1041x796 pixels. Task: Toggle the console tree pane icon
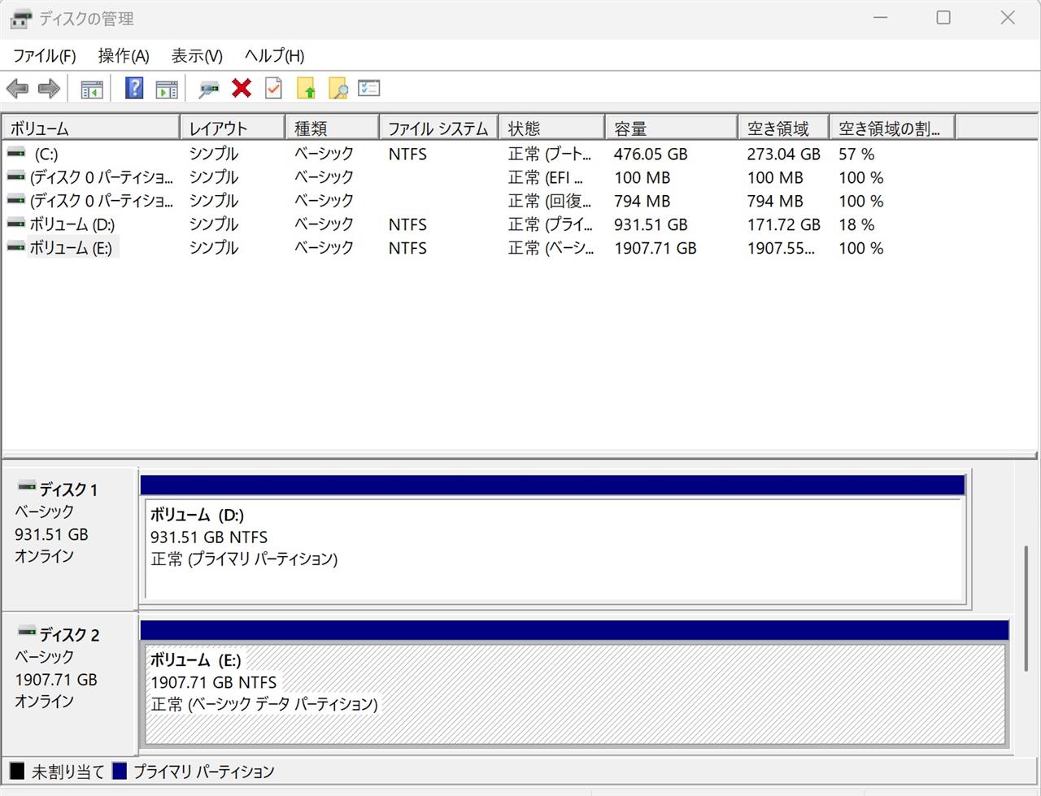click(x=92, y=89)
